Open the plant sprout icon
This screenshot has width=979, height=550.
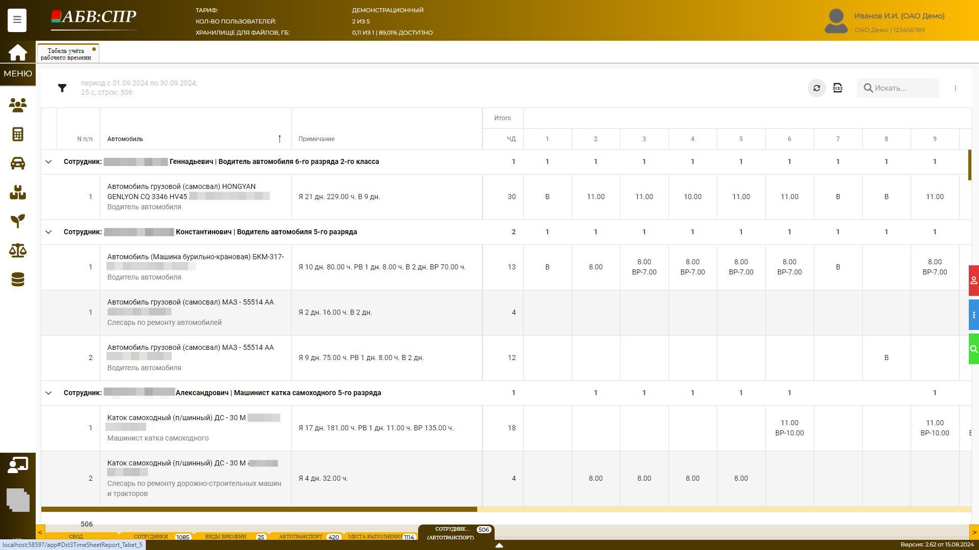point(18,221)
